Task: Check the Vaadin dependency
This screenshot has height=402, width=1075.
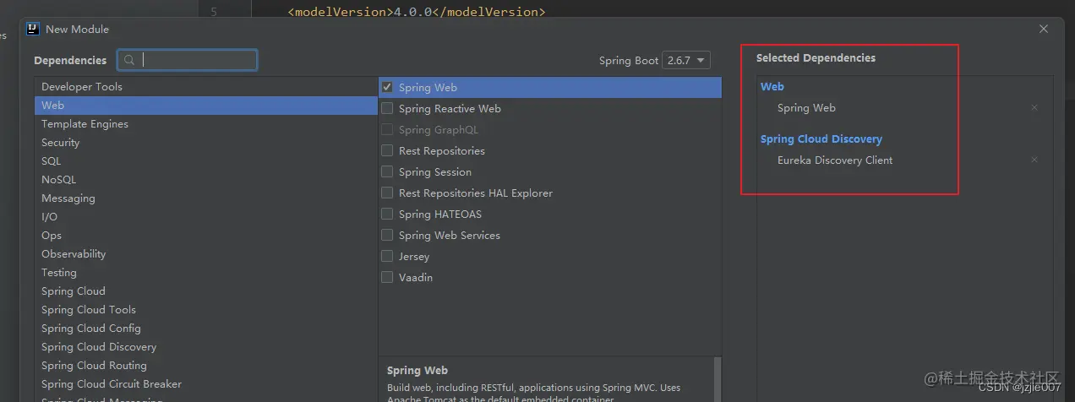Action: (387, 277)
